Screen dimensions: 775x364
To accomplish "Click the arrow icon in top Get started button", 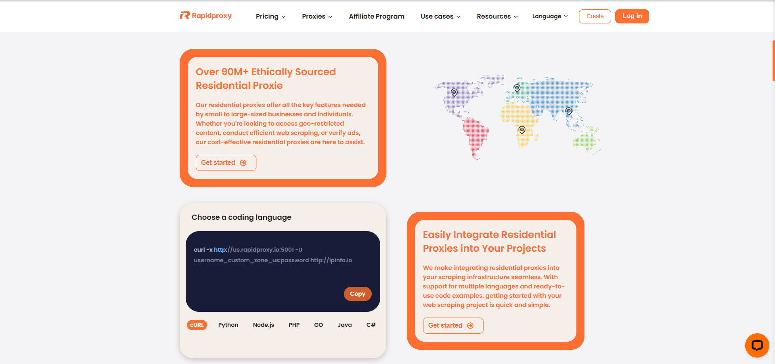I will tap(243, 162).
